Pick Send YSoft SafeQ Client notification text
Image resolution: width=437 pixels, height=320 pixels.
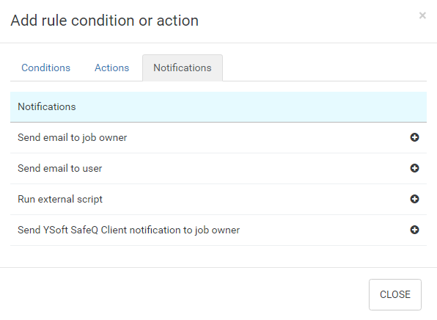[128, 230]
